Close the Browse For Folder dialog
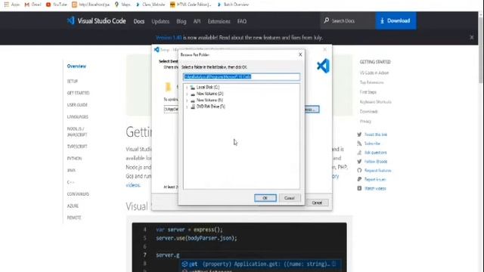The width and height of the screenshot is (484, 272). pyautogui.click(x=300, y=54)
